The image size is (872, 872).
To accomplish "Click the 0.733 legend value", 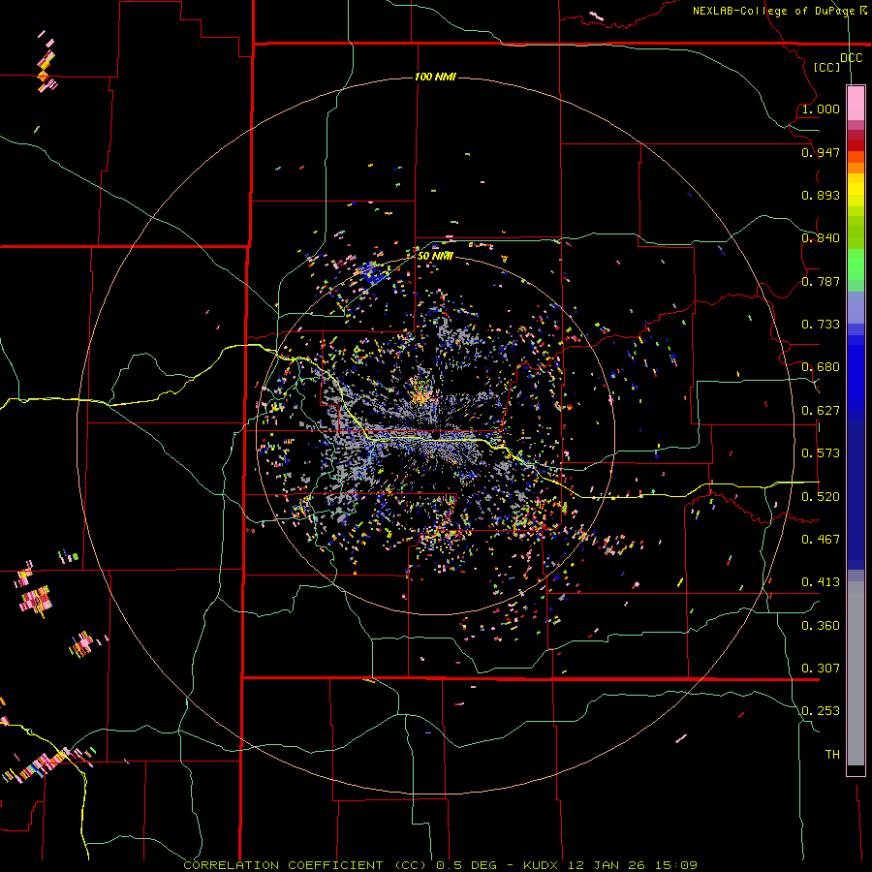I will [821, 325].
